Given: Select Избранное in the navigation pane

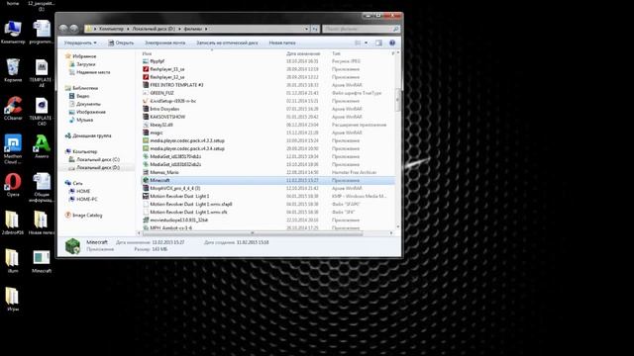Looking at the screenshot, I should point(81,56).
